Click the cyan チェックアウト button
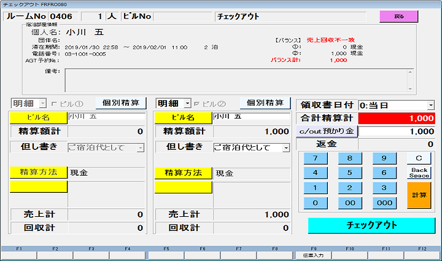442x261 pixels. tap(371, 225)
